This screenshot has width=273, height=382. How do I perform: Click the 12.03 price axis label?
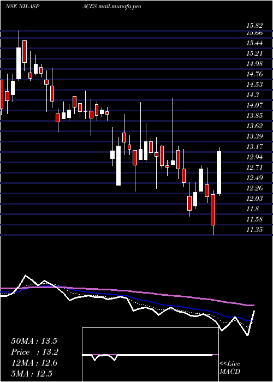[x=254, y=198]
